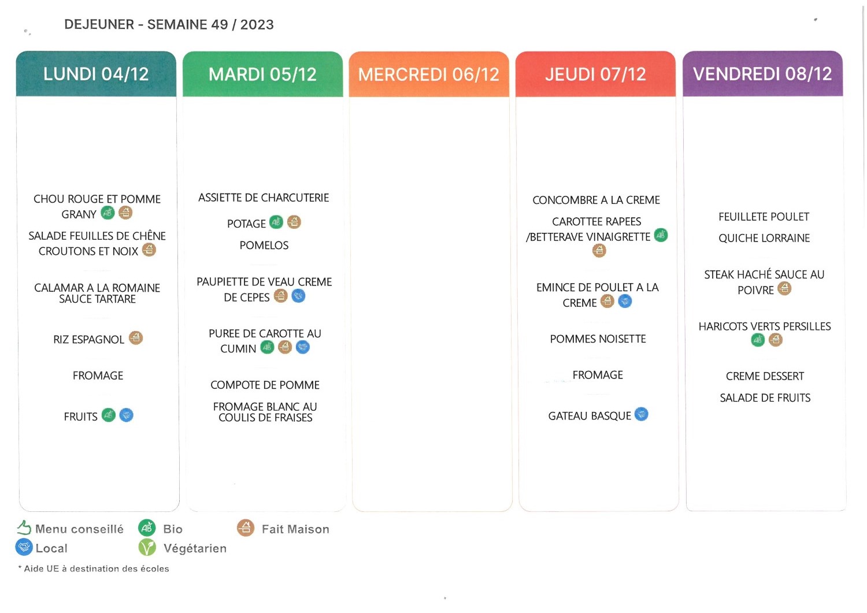Click the Bio icon next to POTAGE

click(x=276, y=222)
